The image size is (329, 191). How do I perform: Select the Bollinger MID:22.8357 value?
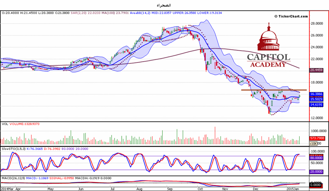click(161, 13)
